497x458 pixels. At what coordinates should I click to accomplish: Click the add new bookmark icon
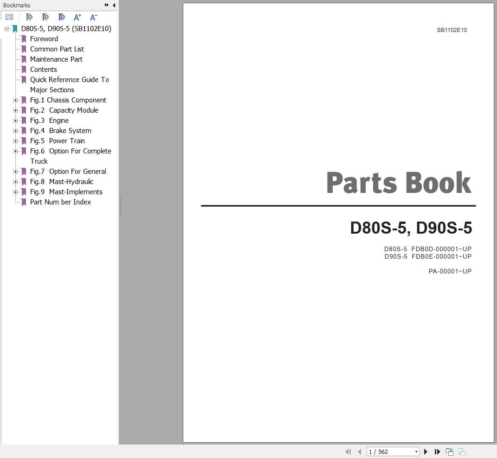[x=45, y=17]
